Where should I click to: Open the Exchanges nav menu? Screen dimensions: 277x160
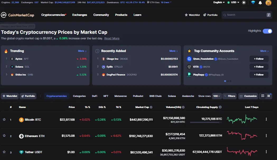[80, 15]
